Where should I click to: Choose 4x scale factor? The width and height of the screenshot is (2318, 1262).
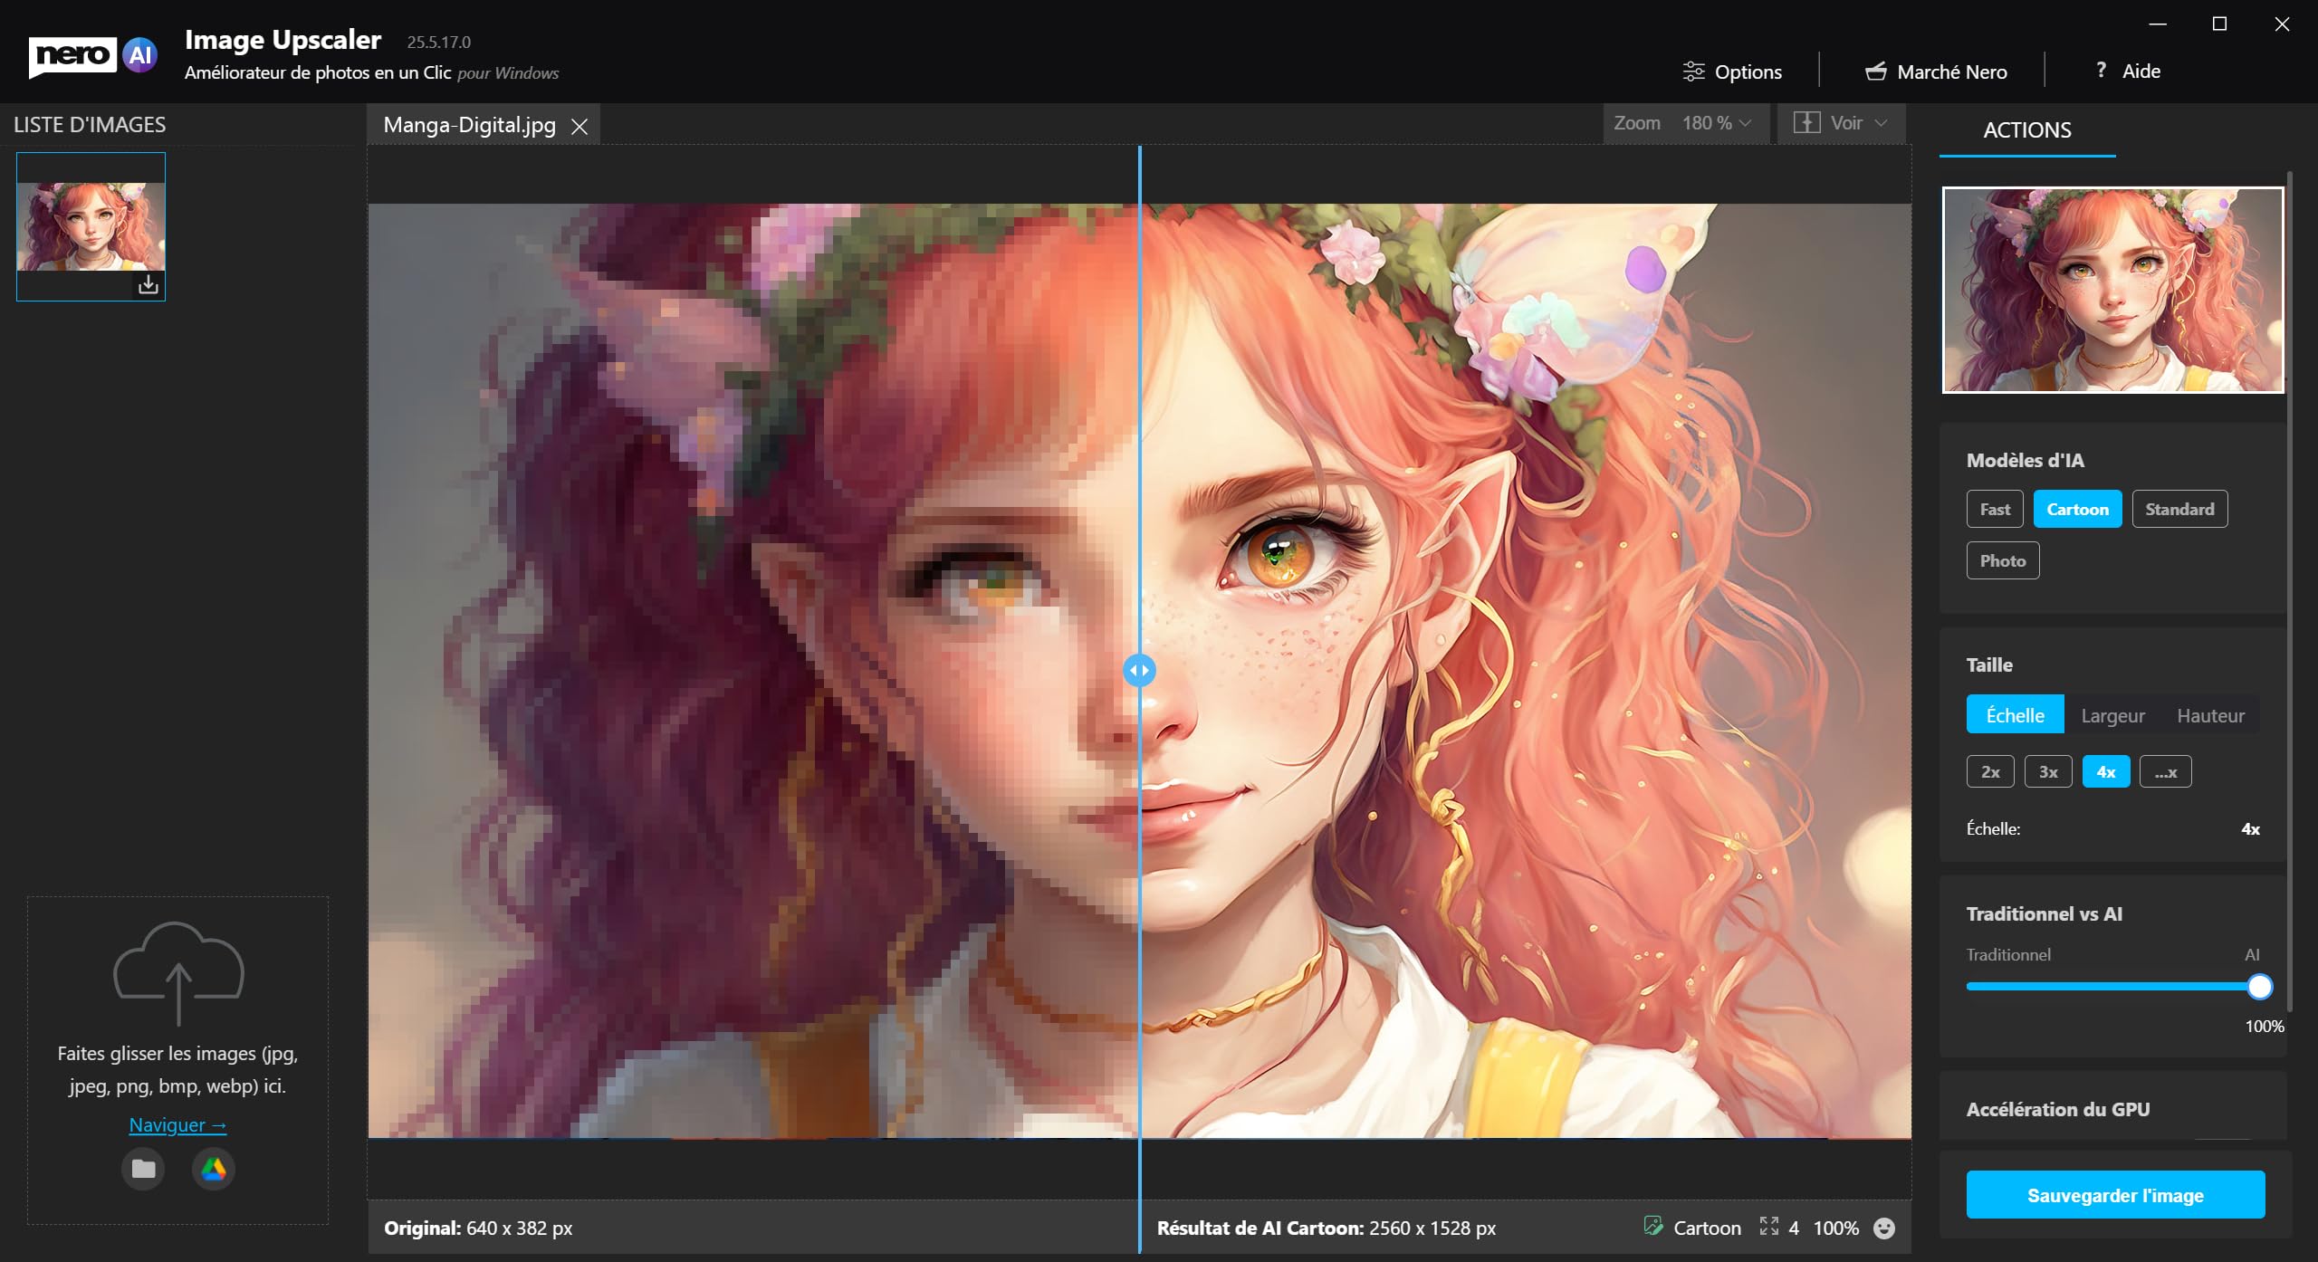pos(2106,771)
